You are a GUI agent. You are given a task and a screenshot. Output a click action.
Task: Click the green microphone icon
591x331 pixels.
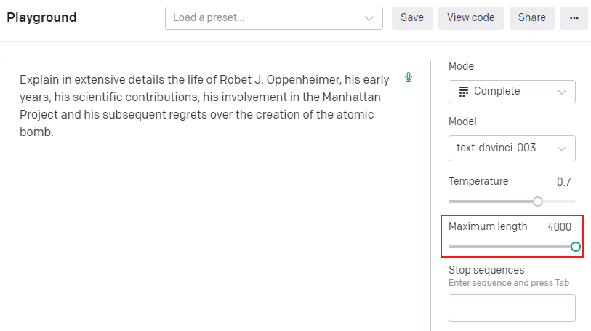pyautogui.click(x=409, y=77)
